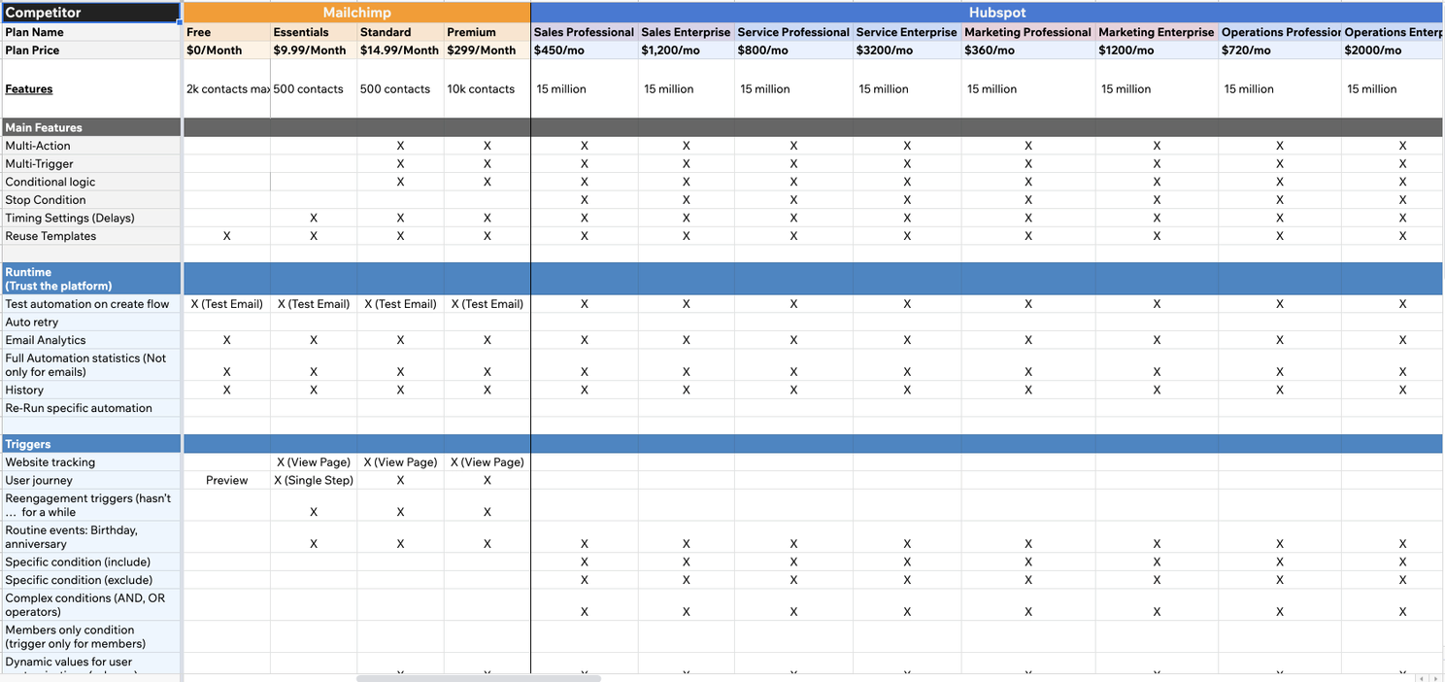Select the Sales Professional plan cell
The height and width of the screenshot is (682, 1445).
[x=585, y=32]
